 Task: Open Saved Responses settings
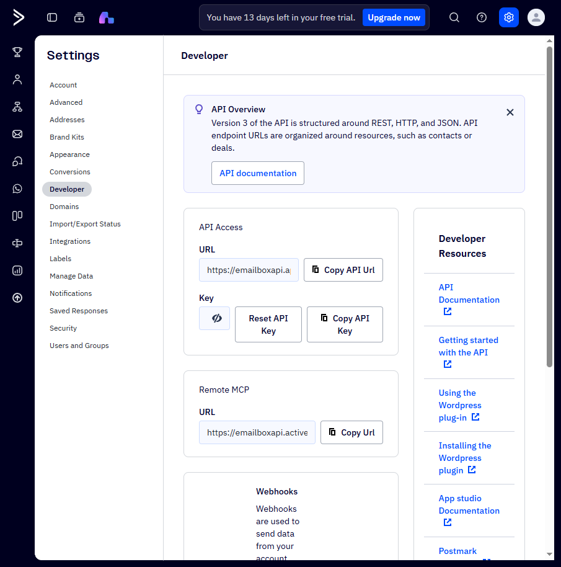click(x=79, y=311)
